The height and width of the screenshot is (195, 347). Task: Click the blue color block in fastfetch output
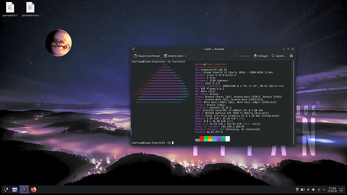click(215, 139)
